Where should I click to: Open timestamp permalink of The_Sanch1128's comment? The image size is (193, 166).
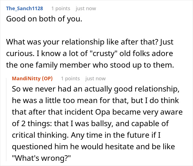coord(86,8)
